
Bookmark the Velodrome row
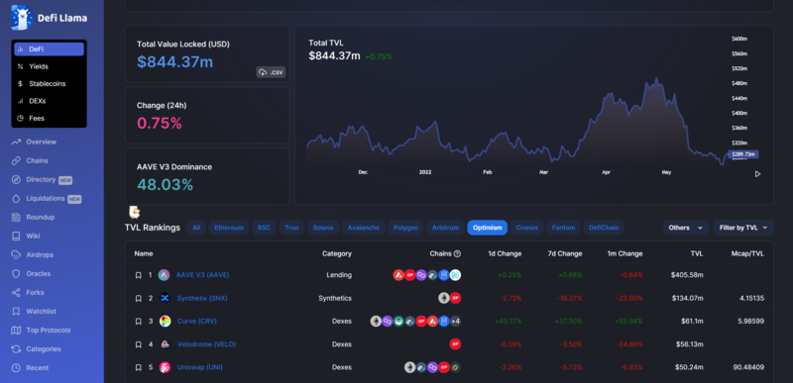pyautogui.click(x=138, y=344)
